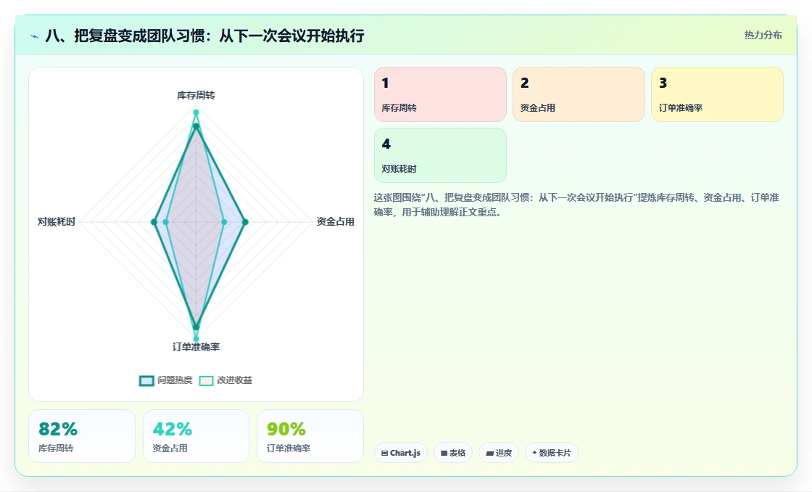This screenshot has height=492, width=812.
Task: Click the 问题热度 data point on 资金占用 axis
Action: click(x=246, y=222)
